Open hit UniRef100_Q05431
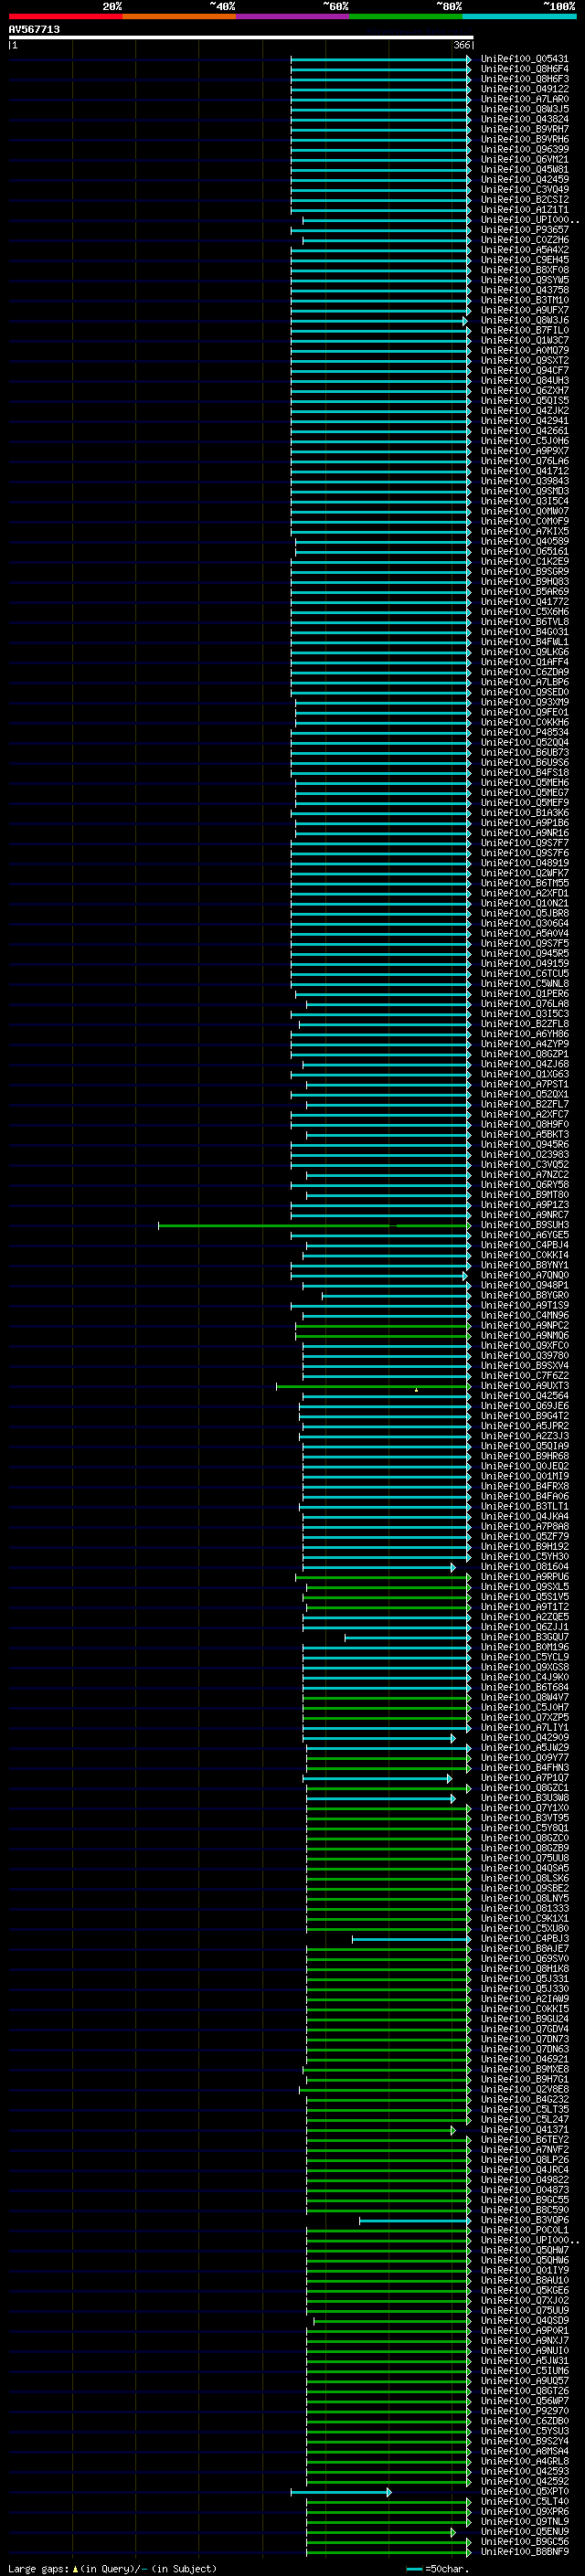 pyautogui.click(x=525, y=59)
